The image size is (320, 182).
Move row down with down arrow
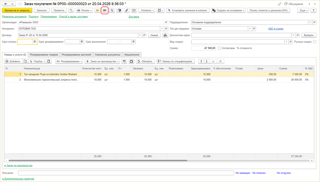click(207, 61)
